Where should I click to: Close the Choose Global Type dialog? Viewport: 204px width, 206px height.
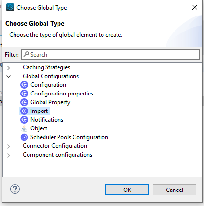195,7
